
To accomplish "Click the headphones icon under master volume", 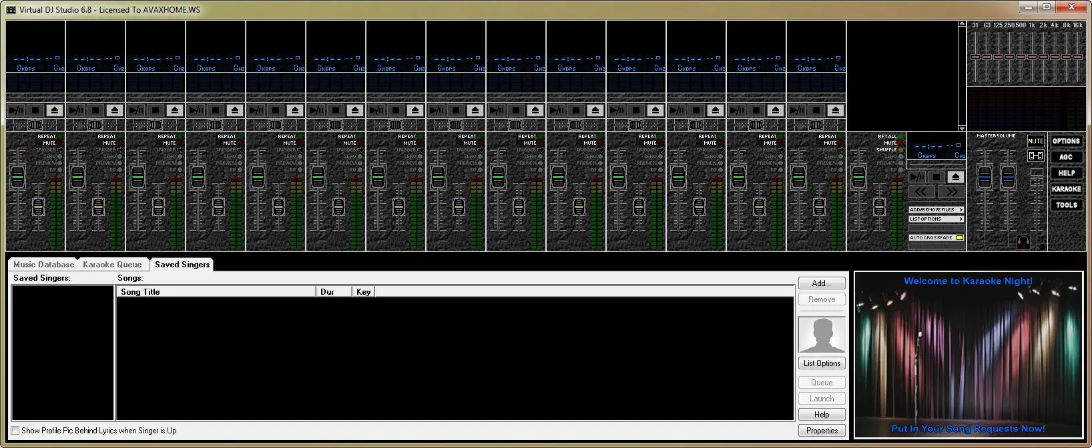I will tap(1023, 242).
